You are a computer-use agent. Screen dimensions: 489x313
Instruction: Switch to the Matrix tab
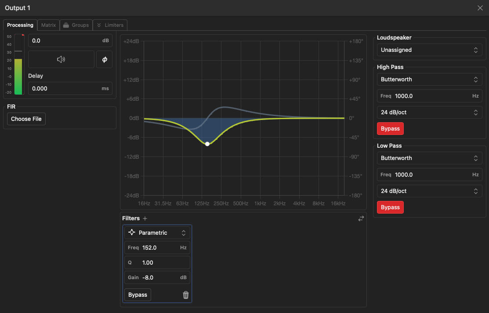48,25
